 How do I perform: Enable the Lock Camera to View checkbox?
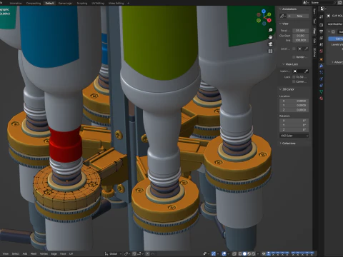[x=294, y=81]
